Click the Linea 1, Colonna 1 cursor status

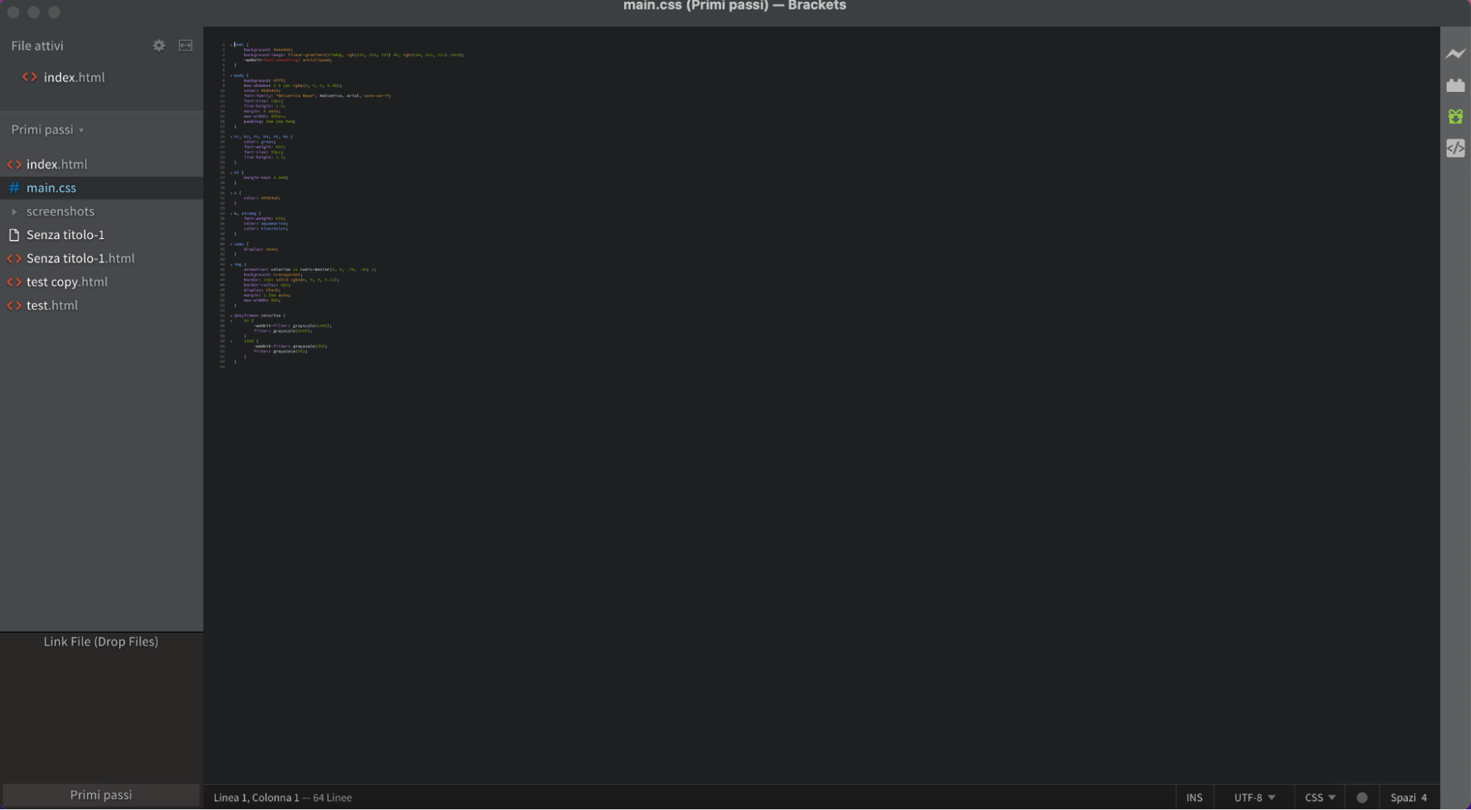coord(256,797)
